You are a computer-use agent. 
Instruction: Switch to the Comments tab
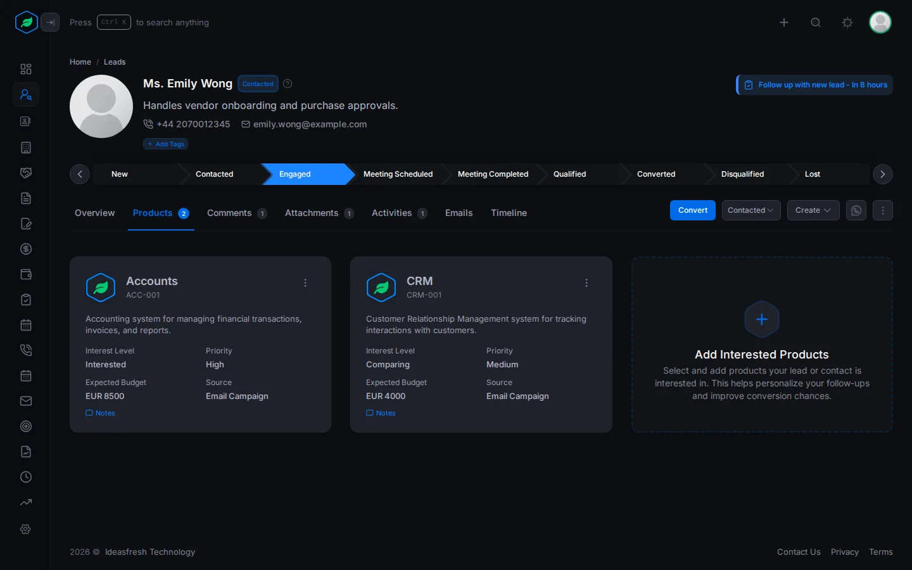[237, 213]
